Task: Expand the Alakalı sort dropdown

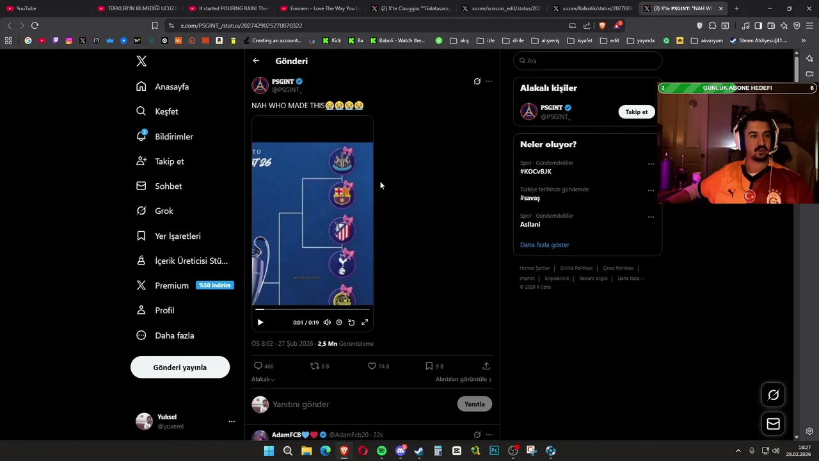Action: (x=263, y=379)
